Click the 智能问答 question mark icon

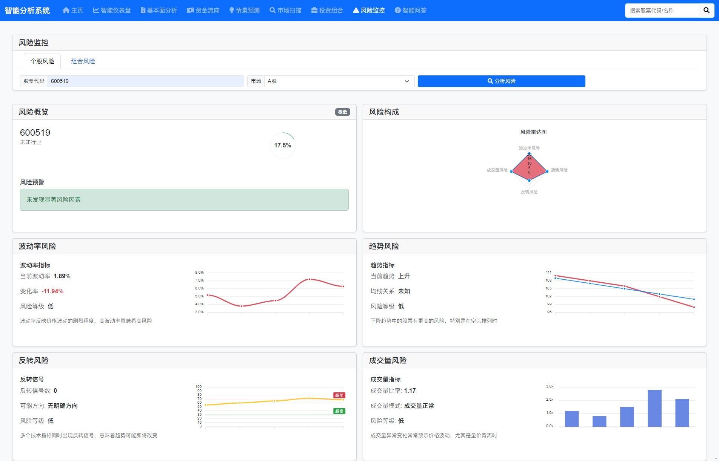pos(397,10)
